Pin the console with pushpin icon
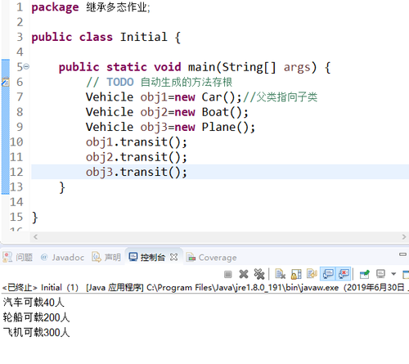Image resolution: width=409 pixels, height=364 pixels. pos(365,274)
